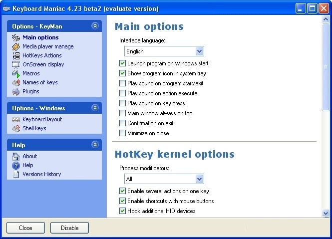Screen dimensions: 332x239
Task: Click the scrollbar up arrow
Action: [326, 19]
